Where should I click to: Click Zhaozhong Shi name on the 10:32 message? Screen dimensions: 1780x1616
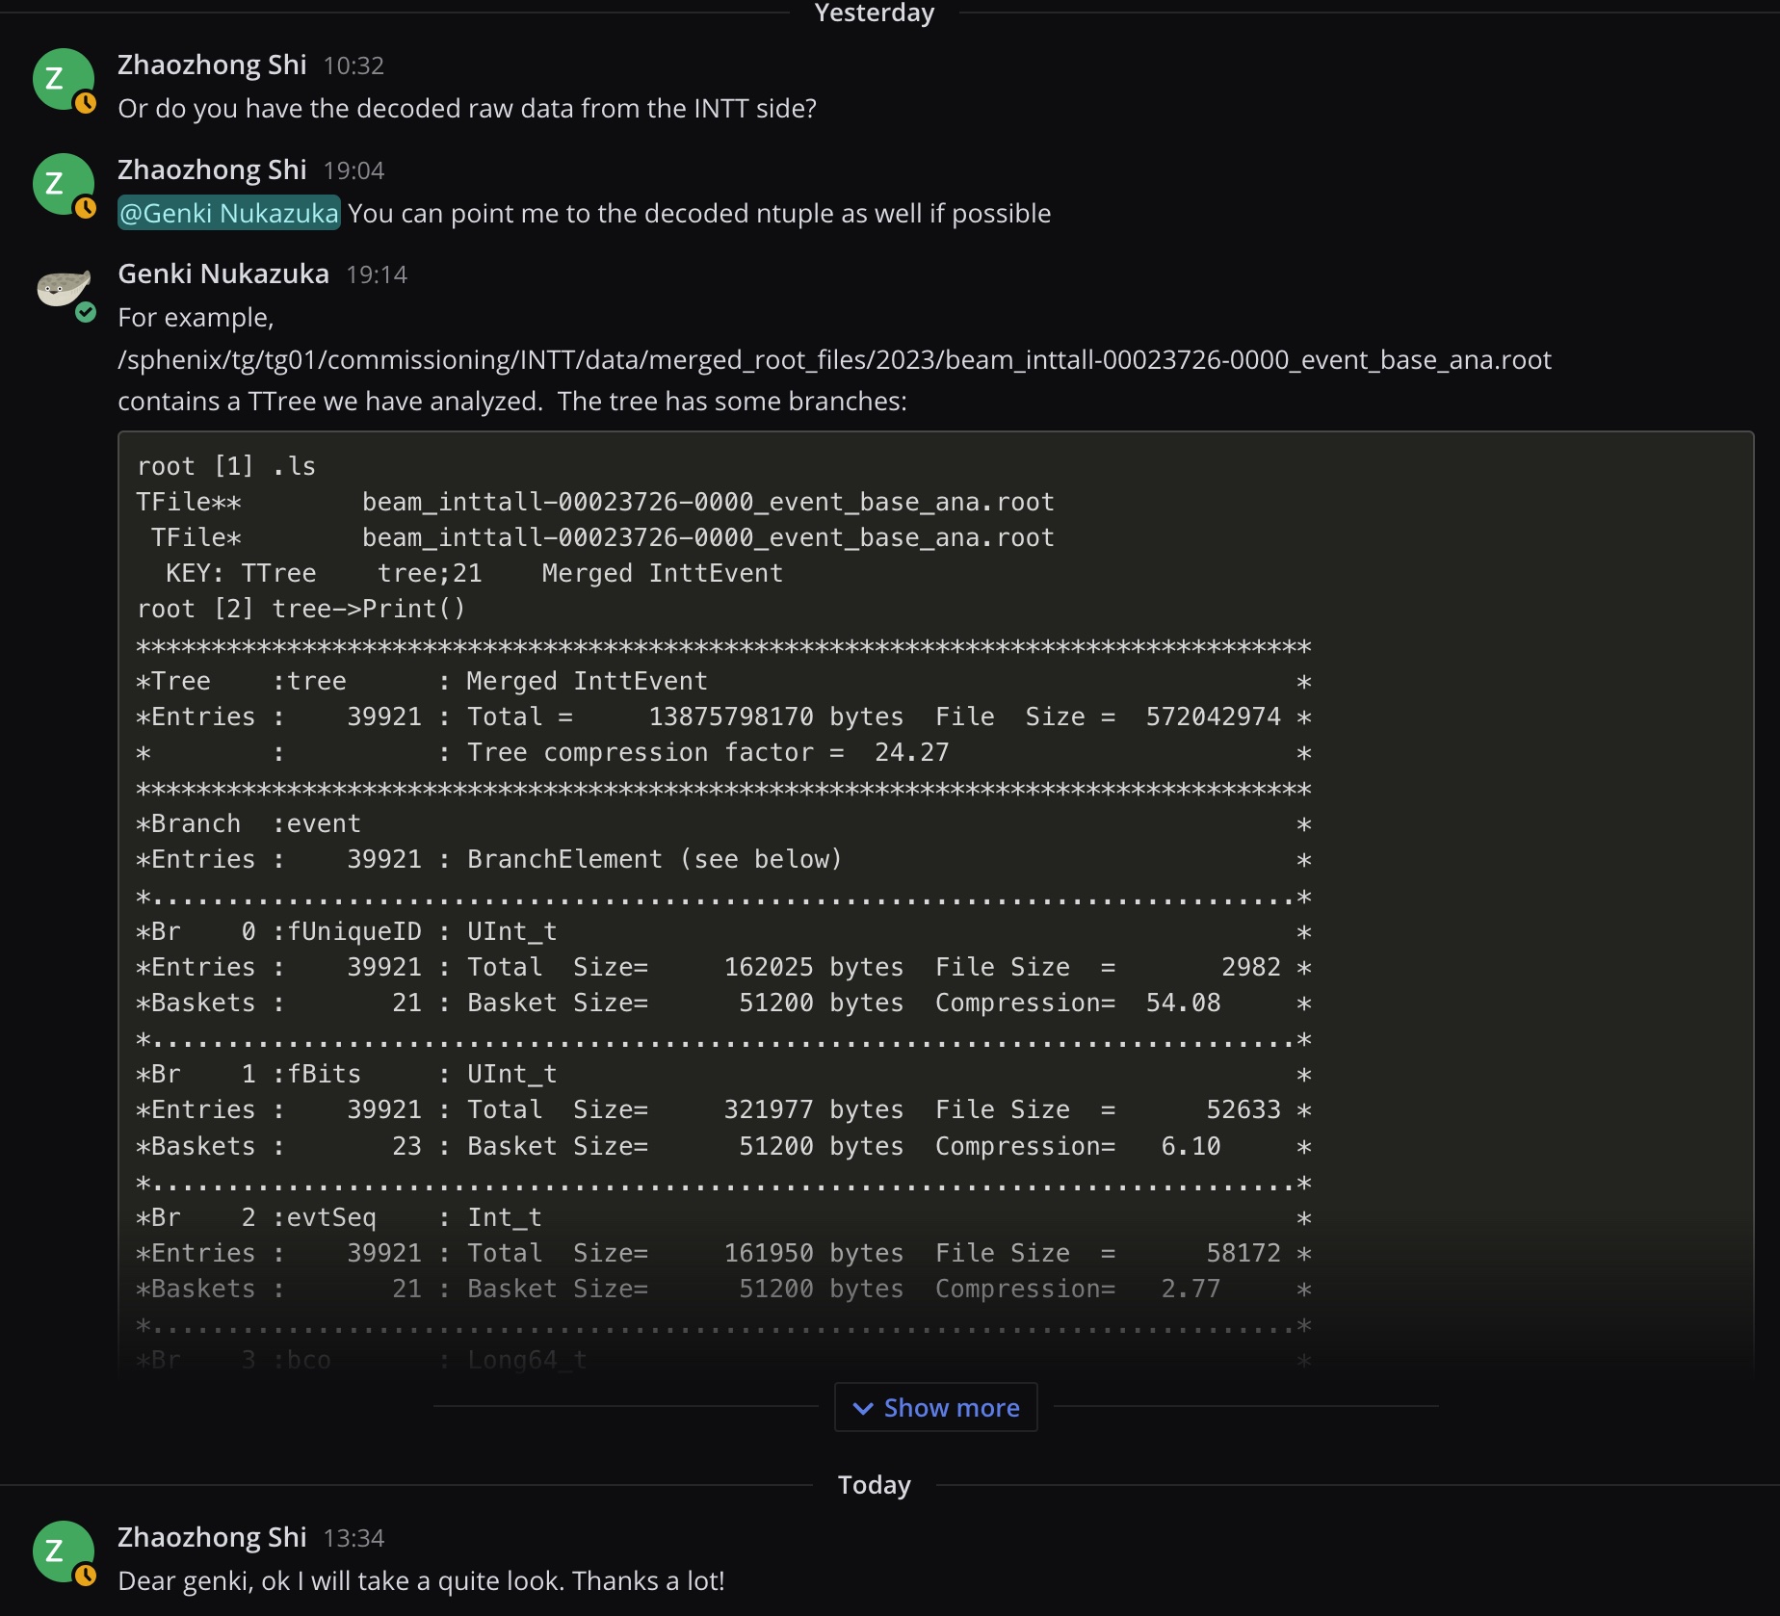pos(212,65)
